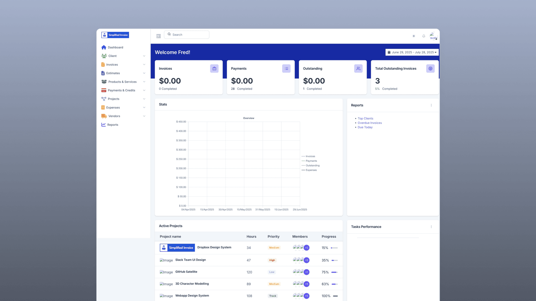Click the Slack Team UI Design progress bar
The image size is (536, 301).
(334, 260)
